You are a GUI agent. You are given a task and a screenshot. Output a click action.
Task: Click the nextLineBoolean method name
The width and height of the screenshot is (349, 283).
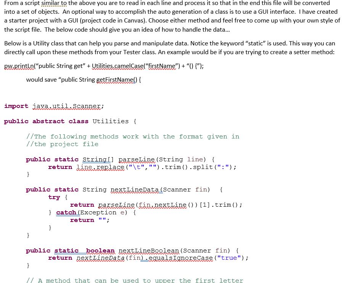(x=148, y=251)
